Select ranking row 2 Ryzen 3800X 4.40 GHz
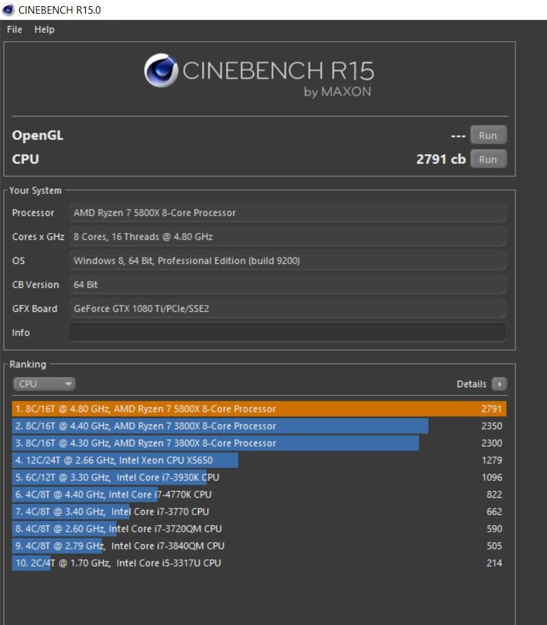The height and width of the screenshot is (625, 547). click(259, 426)
